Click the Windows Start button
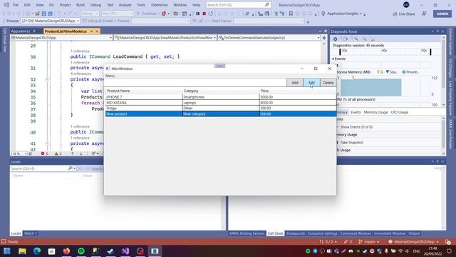 point(7,251)
